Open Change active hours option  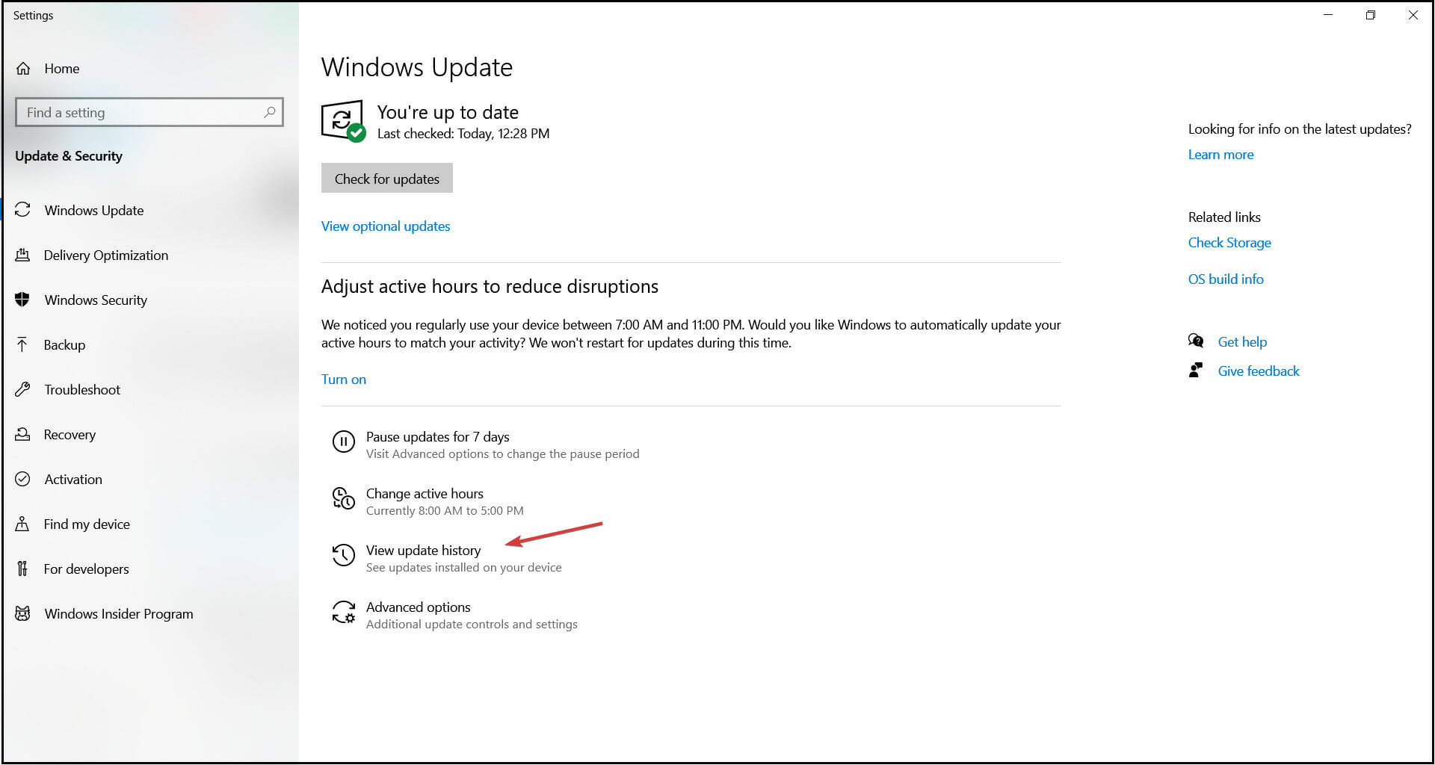(428, 501)
